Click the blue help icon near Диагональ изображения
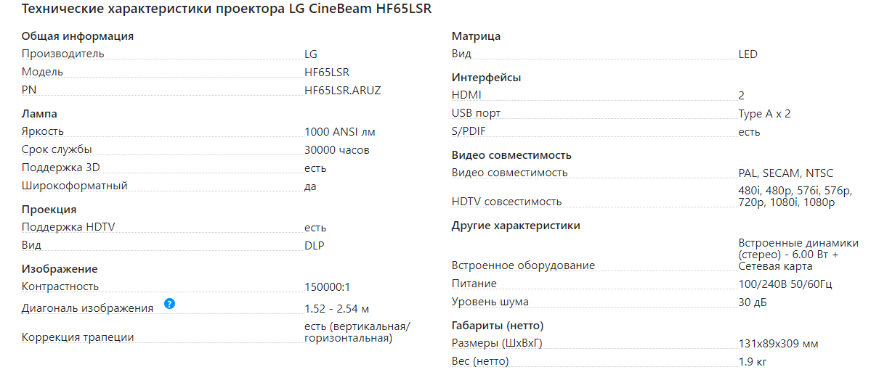This screenshot has width=879, height=388. coord(169,303)
